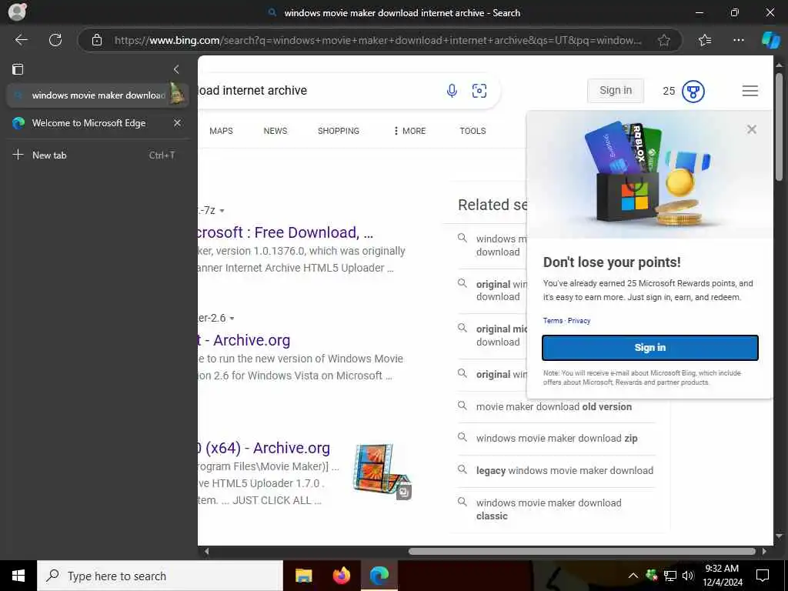Image resolution: width=788 pixels, height=591 pixels.
Task: Open tab actions menu icon
Action: 18,68
